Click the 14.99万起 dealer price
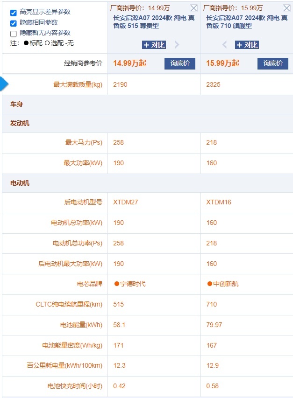This screenshot has height=398, width=293. click(x=129, y=63)
